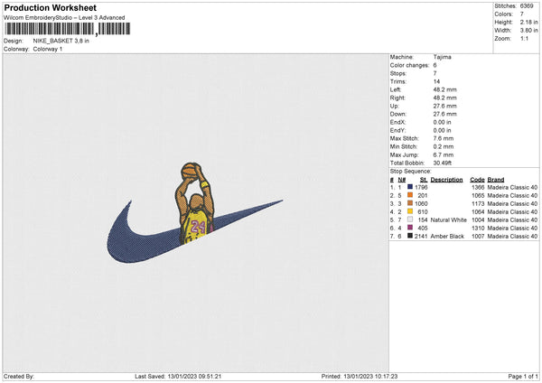Screen dimensions: 542x383
Task: Click the "Page 1 of 1" footer text
Action: (523, 377)
